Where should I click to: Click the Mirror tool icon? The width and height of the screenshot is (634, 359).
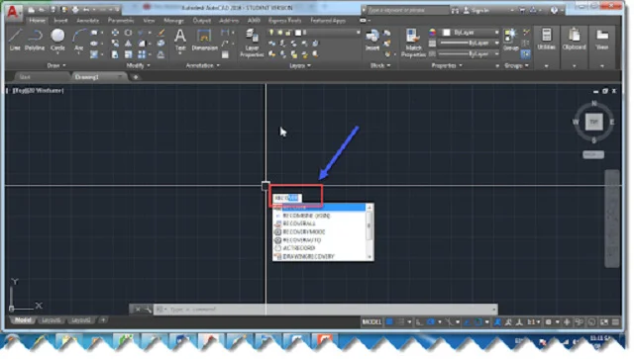[x=128, y=44]
